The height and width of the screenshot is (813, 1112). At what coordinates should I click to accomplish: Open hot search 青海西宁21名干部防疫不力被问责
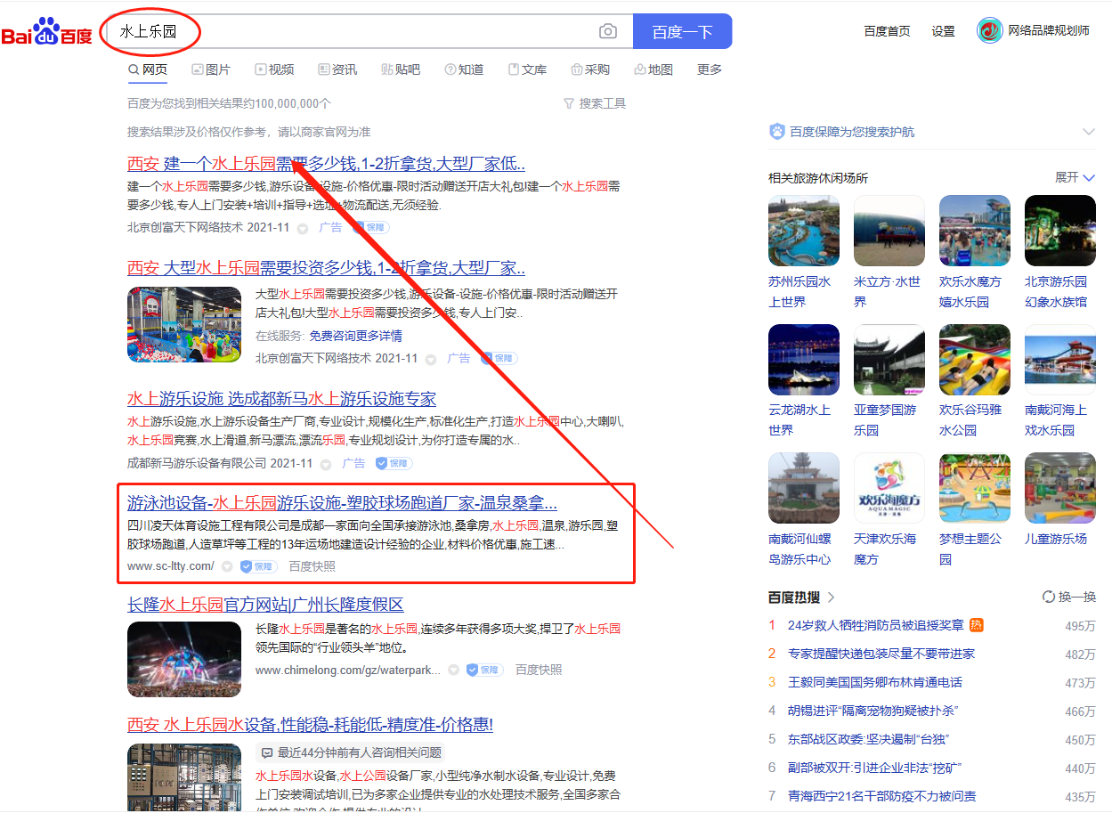pos(882,796)
